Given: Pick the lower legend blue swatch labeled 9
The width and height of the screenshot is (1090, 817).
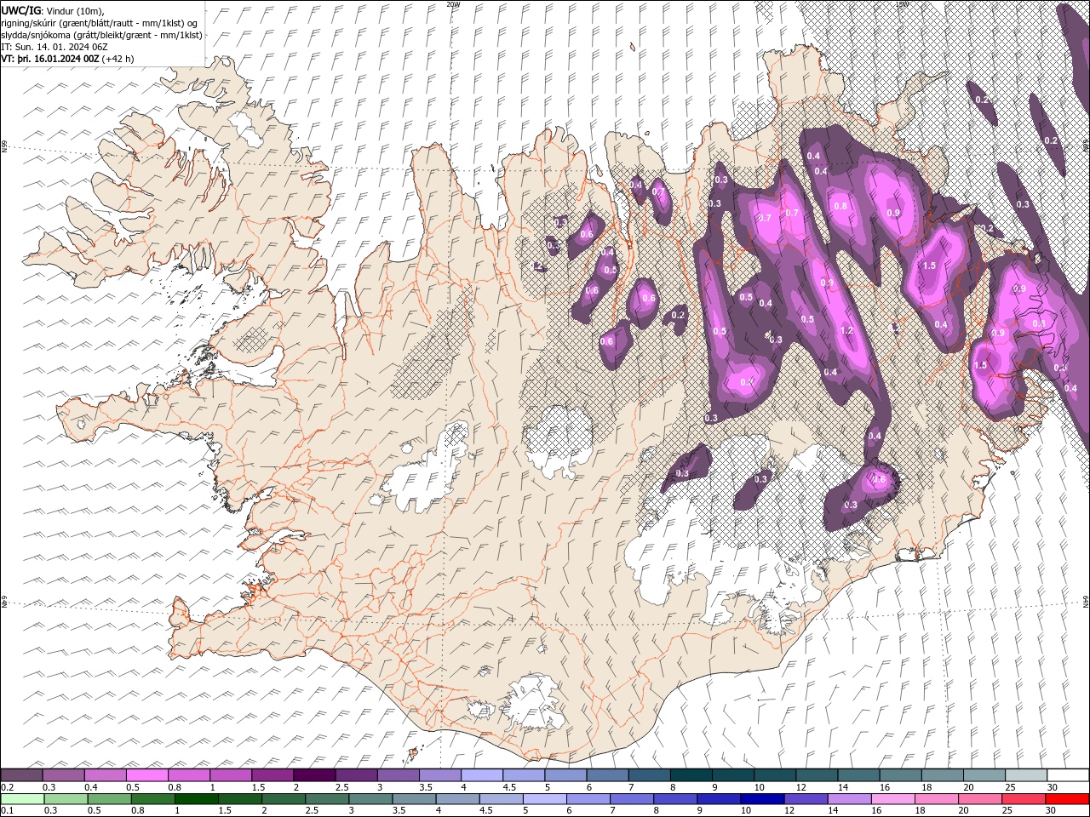Looking at the screenshot, I should pos(719,799).
